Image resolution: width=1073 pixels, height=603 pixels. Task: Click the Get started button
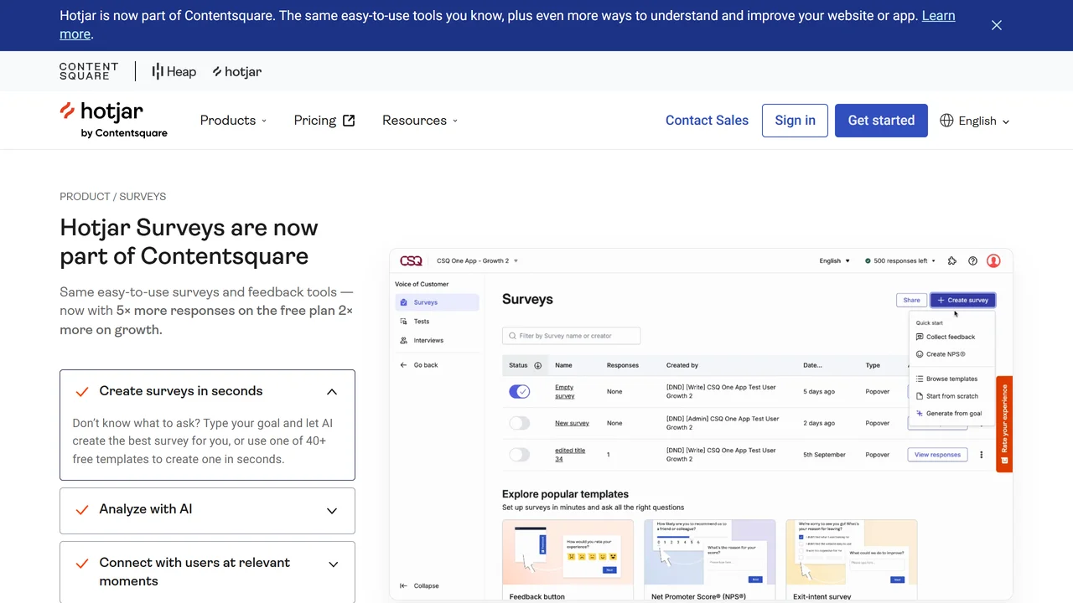(x=881, y=121)
